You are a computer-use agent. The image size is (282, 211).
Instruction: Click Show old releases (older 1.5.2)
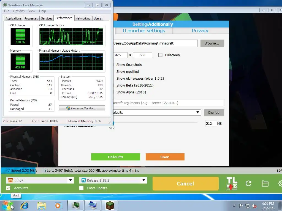click(x=140, y=78)
